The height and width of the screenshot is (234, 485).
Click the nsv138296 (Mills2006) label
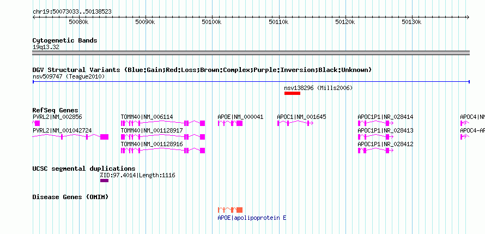click(x=318, y=88)
